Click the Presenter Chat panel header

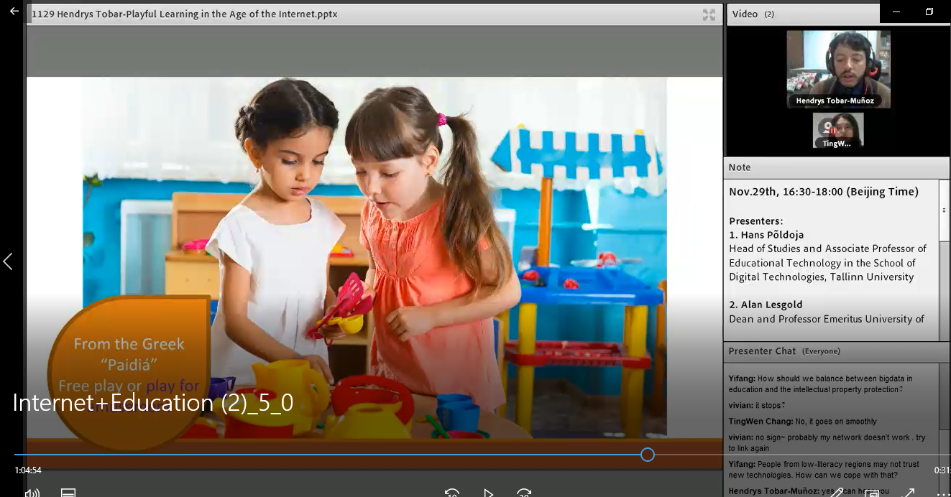(762, 351)
